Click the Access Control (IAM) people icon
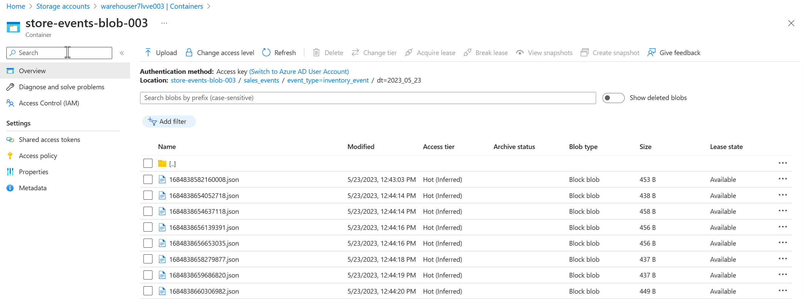The height and width of the screenshot is (299, 803). (10, 103)
